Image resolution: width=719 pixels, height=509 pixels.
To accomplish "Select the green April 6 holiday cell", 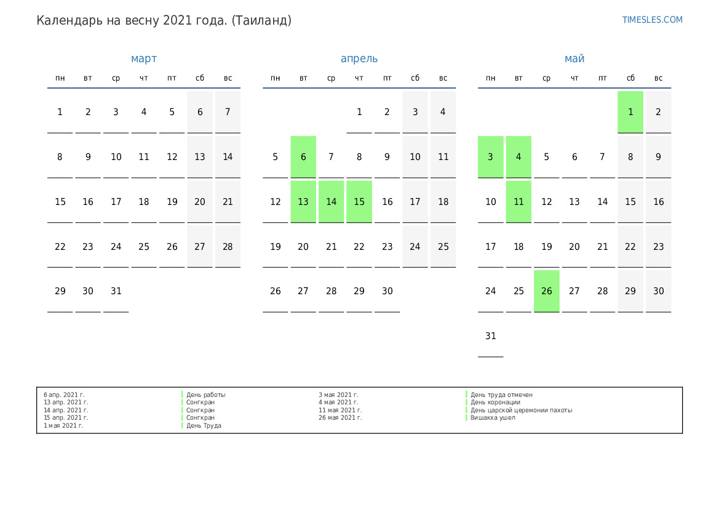I will (303, 157).
